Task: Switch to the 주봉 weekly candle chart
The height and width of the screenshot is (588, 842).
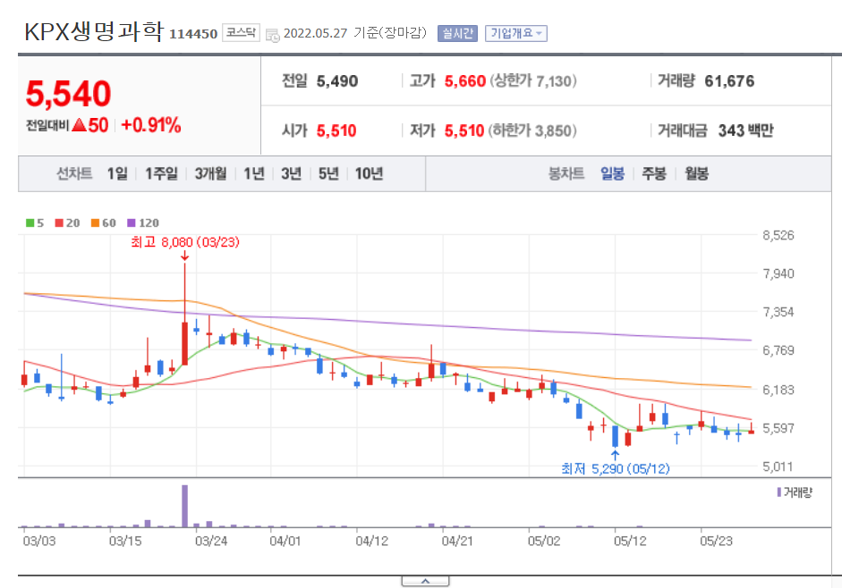Action: 654,174
